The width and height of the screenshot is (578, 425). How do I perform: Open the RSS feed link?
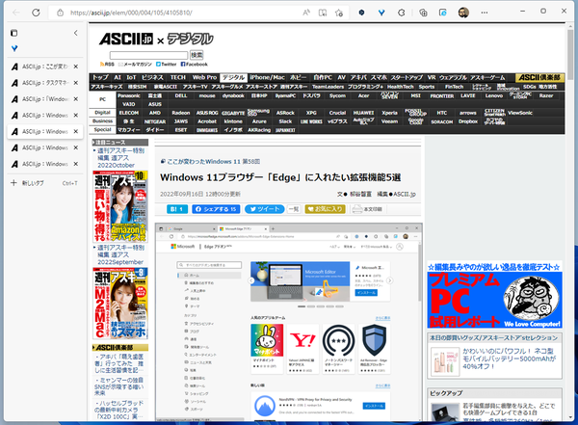[107, 65]
